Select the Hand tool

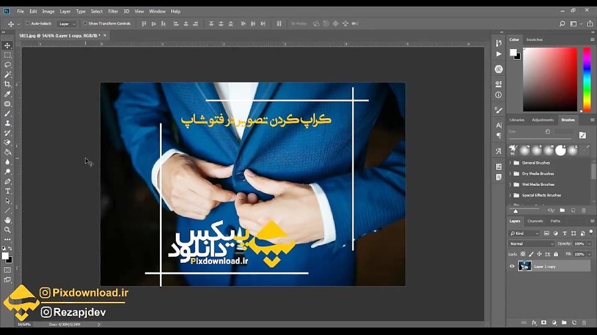(x=7, y=220)
